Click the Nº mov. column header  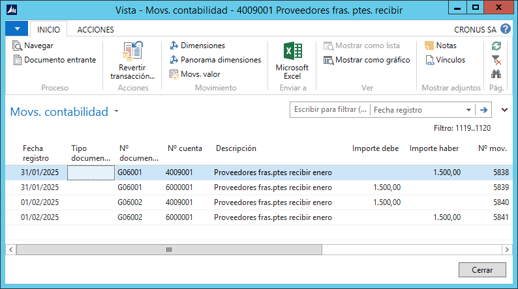pyautogui.click(x=493, y=148)
